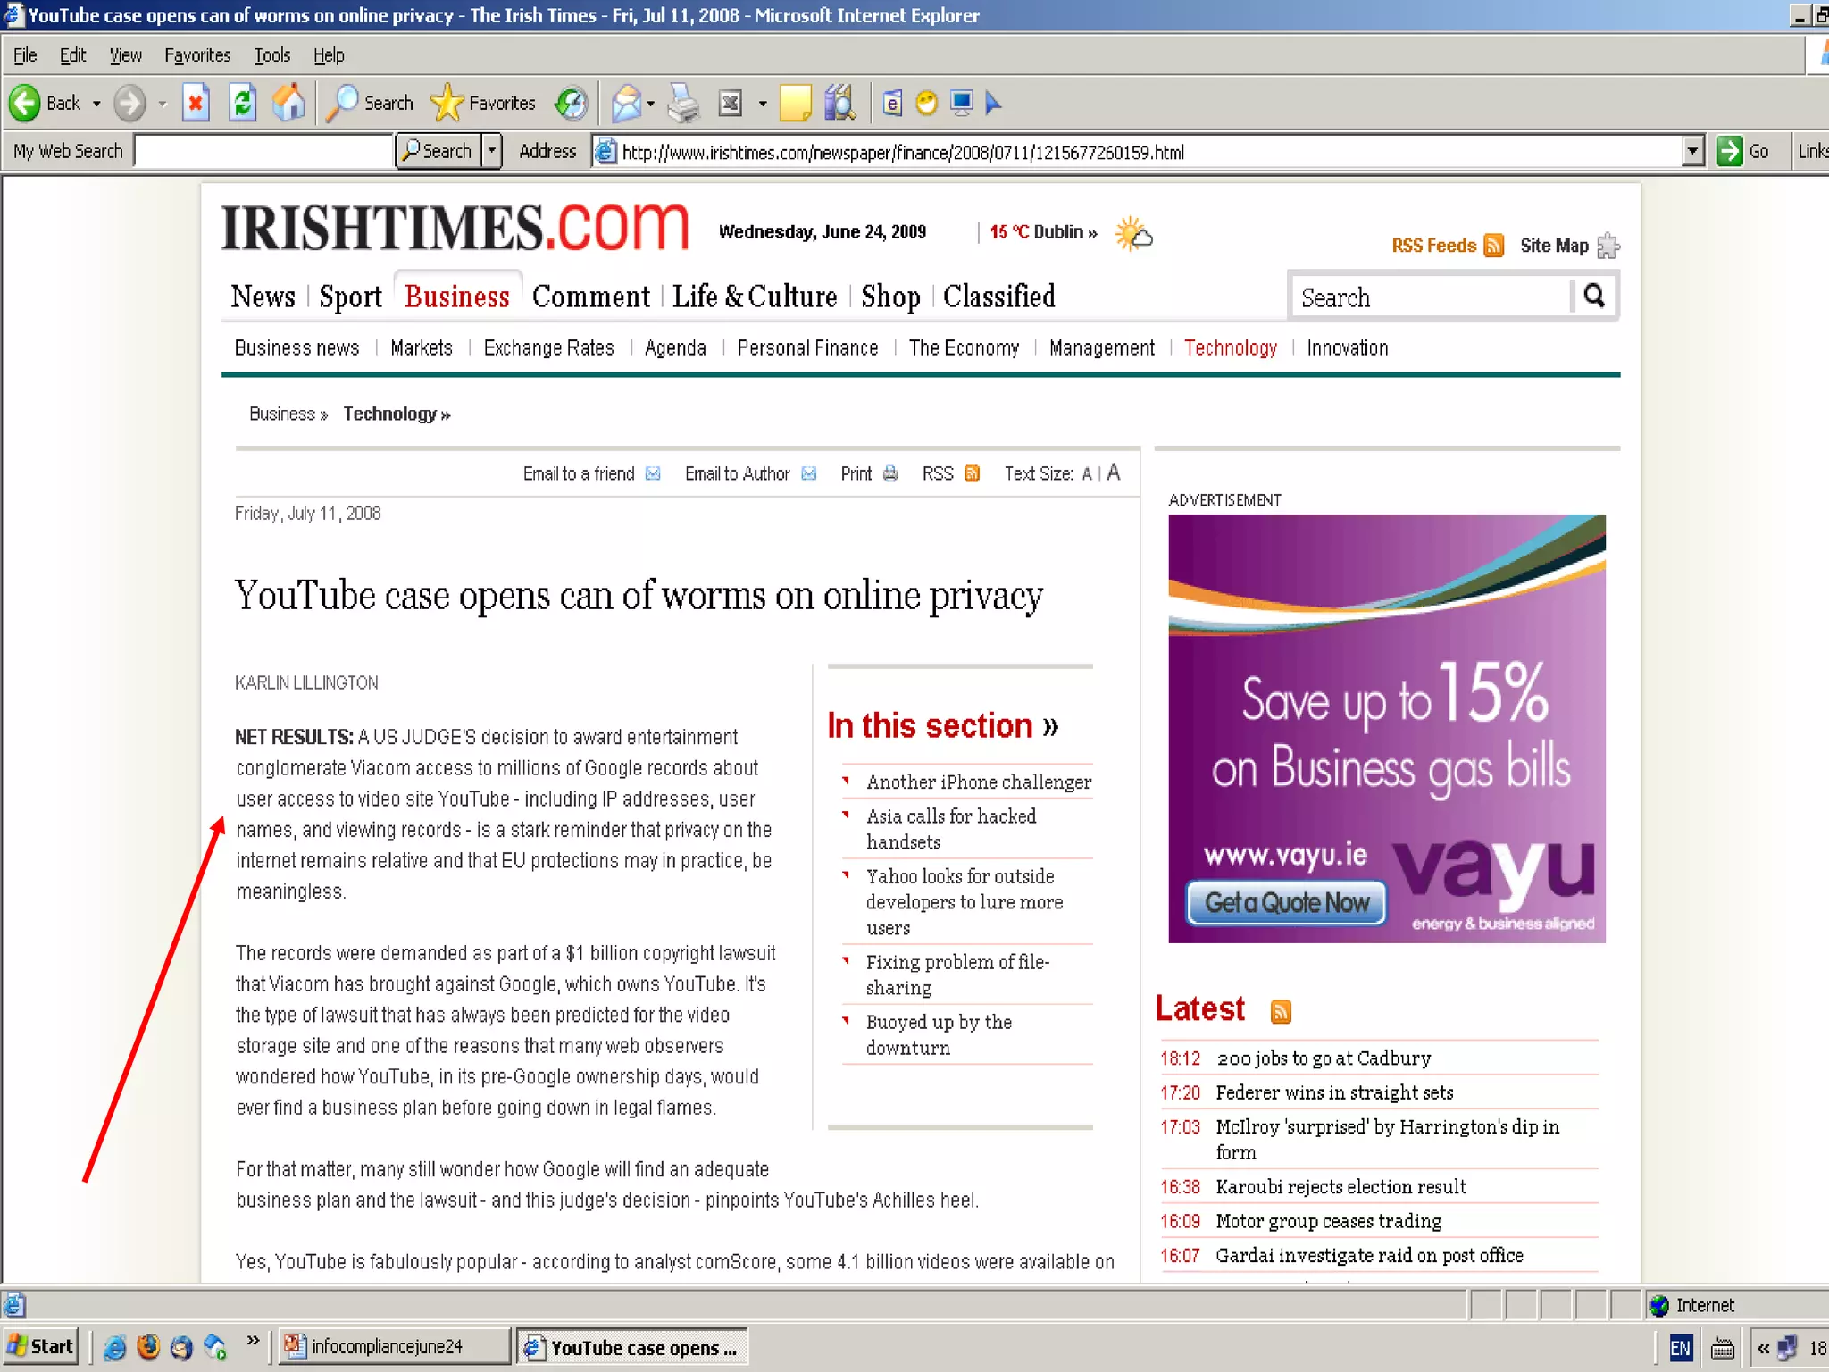This screenshot has width=1829, height=1372.
Task: Click the Firefox quick launch icon
Action: click(x=148, y=1347)
